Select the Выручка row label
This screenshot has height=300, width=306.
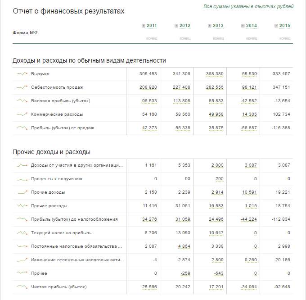[40, 74]
